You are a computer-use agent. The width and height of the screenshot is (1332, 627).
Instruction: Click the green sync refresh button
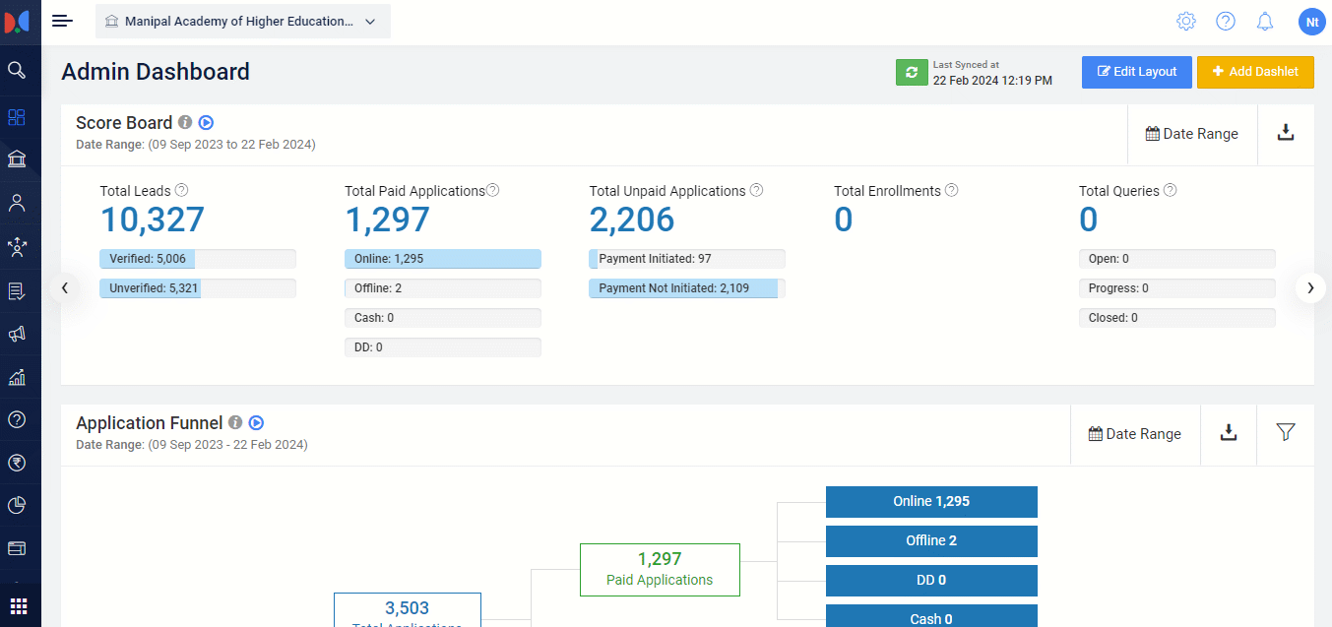click(x=912, y=72)
